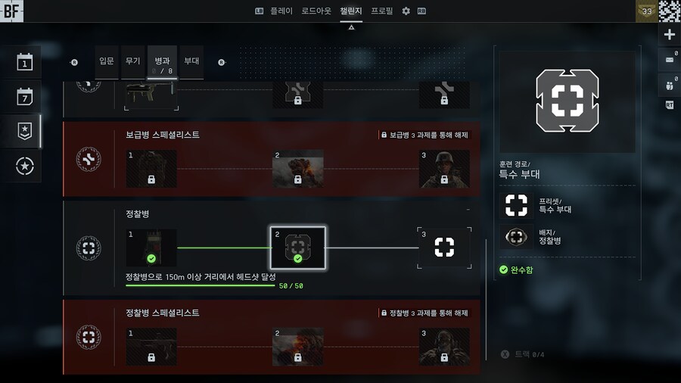The height and width of the screenshot is (383, 681).
Task: Select the rank badge sidebar icon
Action: 25,131
